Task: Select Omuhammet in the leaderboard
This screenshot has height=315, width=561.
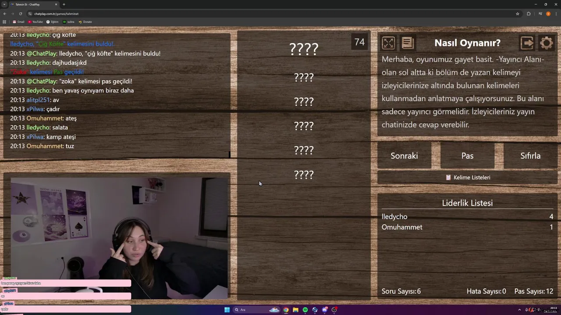Action: tap(402, 227)
